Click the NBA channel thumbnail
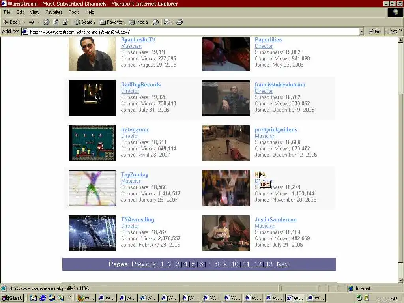Viewport: 404px width, 303px height. click(226, 188)
